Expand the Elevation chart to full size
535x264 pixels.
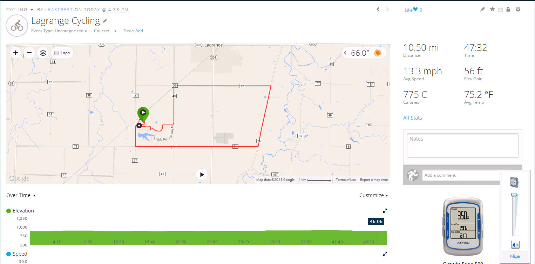pyautogui.click(x=385, y=211)
